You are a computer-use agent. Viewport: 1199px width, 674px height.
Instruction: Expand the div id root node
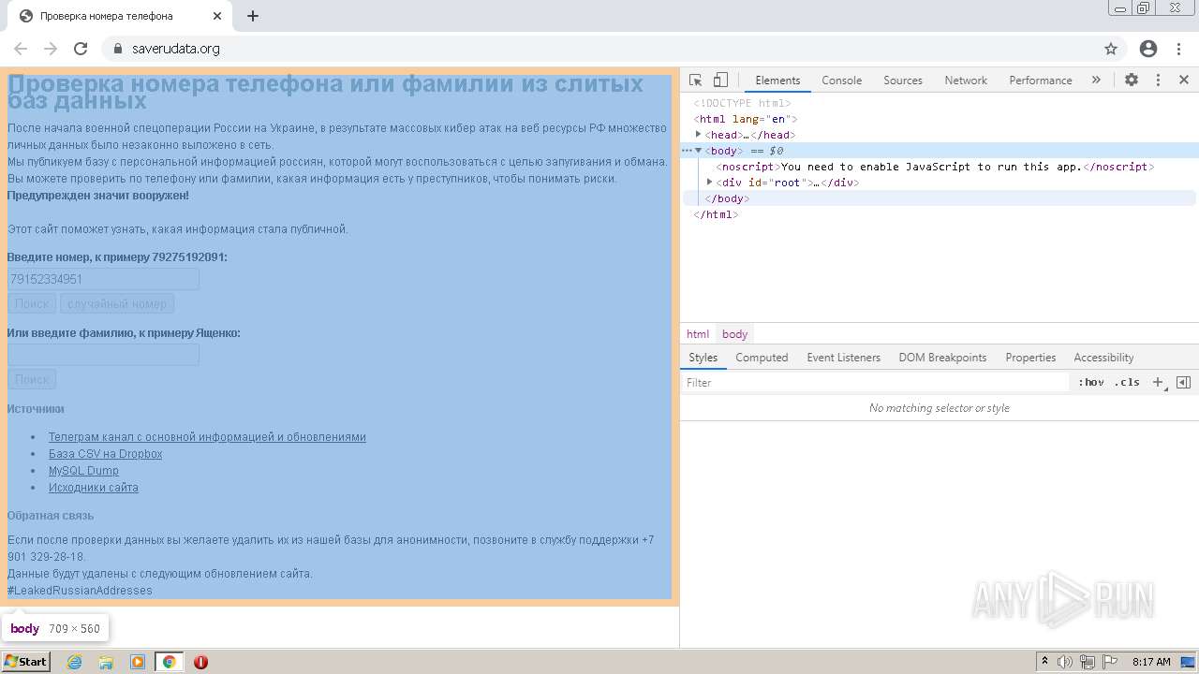point(709,183)
